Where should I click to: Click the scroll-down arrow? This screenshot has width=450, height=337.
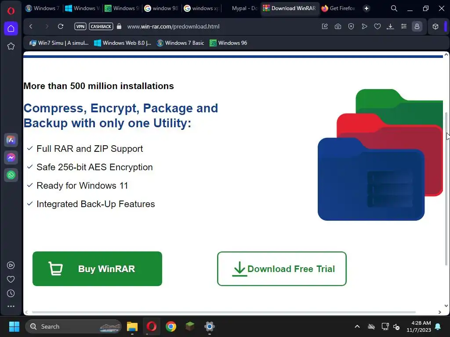[446, 306]
